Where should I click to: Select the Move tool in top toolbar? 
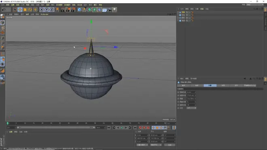[20, 10]
